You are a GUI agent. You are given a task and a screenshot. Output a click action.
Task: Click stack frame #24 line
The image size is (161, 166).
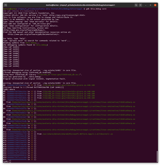[x=20, y=157]
